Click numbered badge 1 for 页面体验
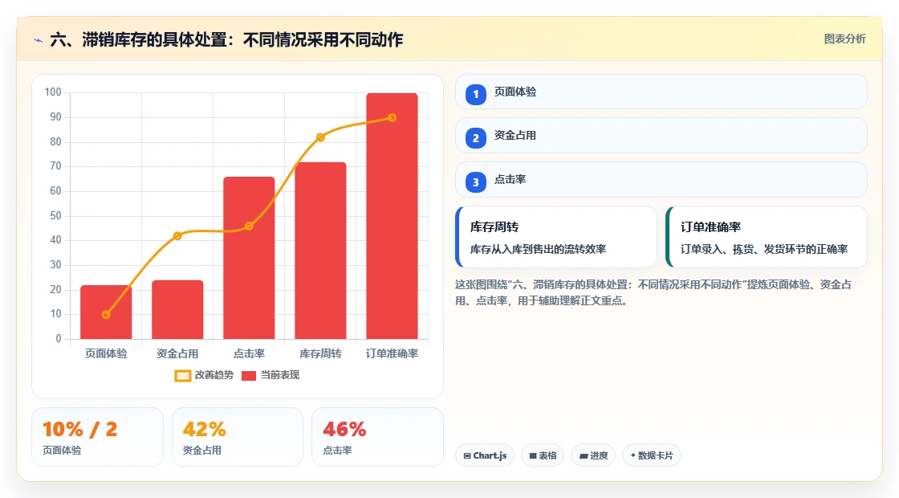The width and height of the screenshot is (899, 498). pyautogui.click(x=475, y=94)
